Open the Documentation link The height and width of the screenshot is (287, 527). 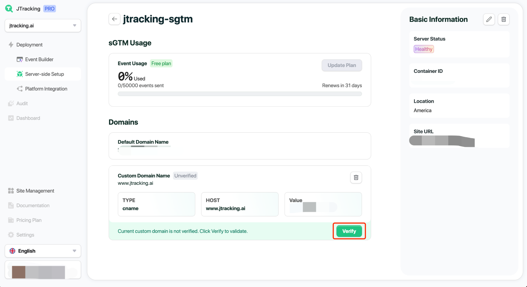click(33, 205)
